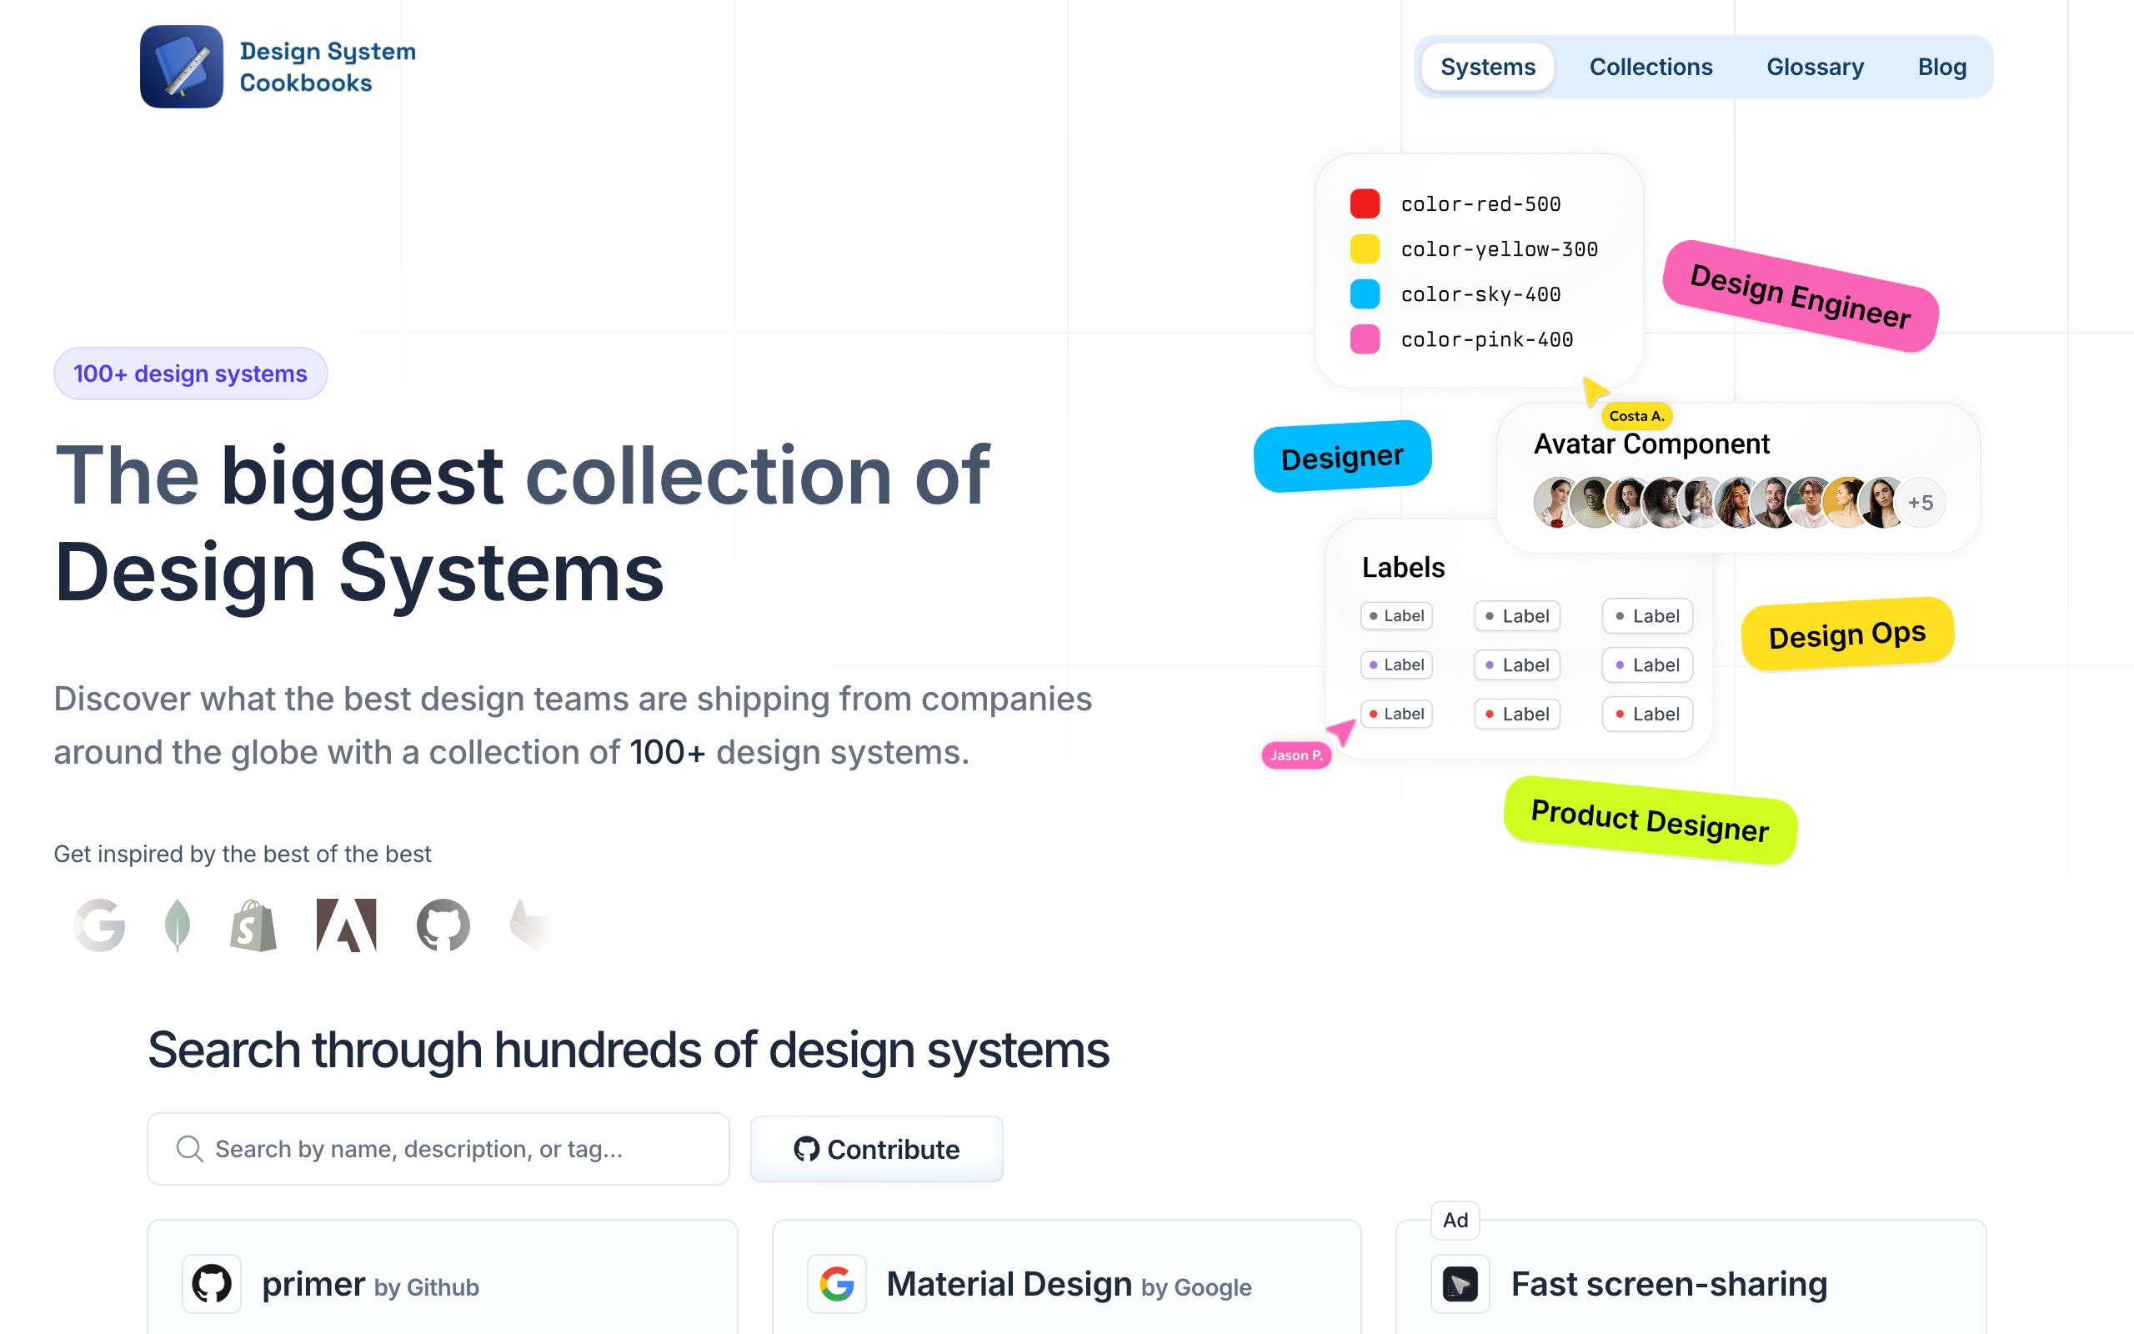The image size is (2134, 1334).
Task: Open the Systems tab
Action: pyautogui.click(x=1488, y=67)
